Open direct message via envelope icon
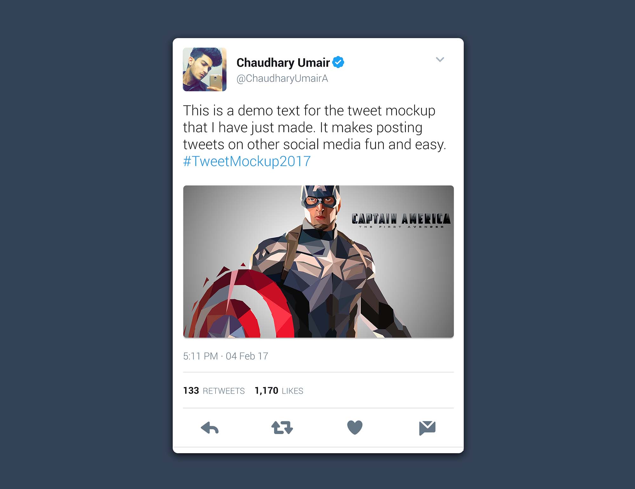Viewport: 635px width, 489px height. [x=427, y=428]
